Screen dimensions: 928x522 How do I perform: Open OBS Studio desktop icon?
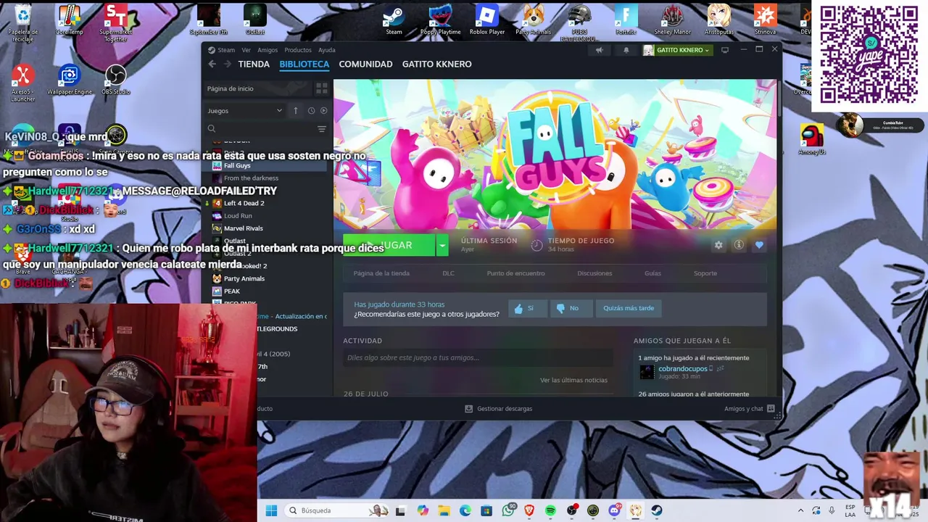(x=115, y=80)
